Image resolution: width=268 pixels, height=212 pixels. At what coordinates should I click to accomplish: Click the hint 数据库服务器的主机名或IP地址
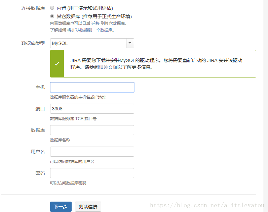coord(78,97)
